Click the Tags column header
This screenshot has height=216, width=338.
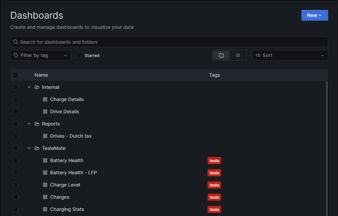[x=215, y=75]
